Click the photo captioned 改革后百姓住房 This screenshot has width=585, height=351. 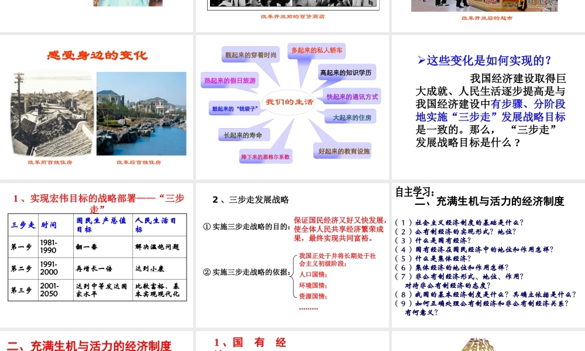pos(142,113)
